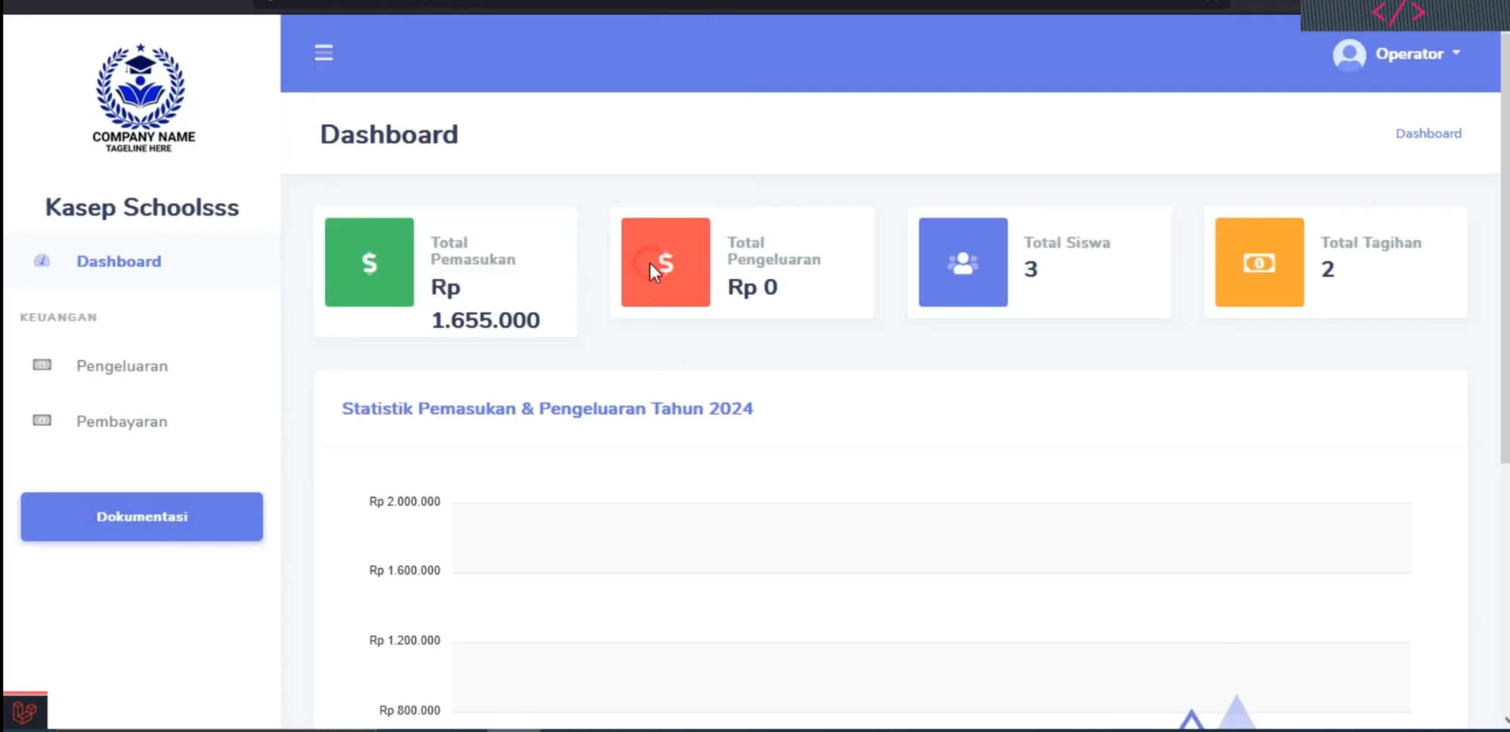
Task: Click the page vertical scrollbar
Action: pos(1505,249)
